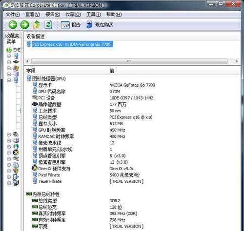Click the PCI card icon beside PCI 设备
244x231 pixels.
tap(35, 97)
